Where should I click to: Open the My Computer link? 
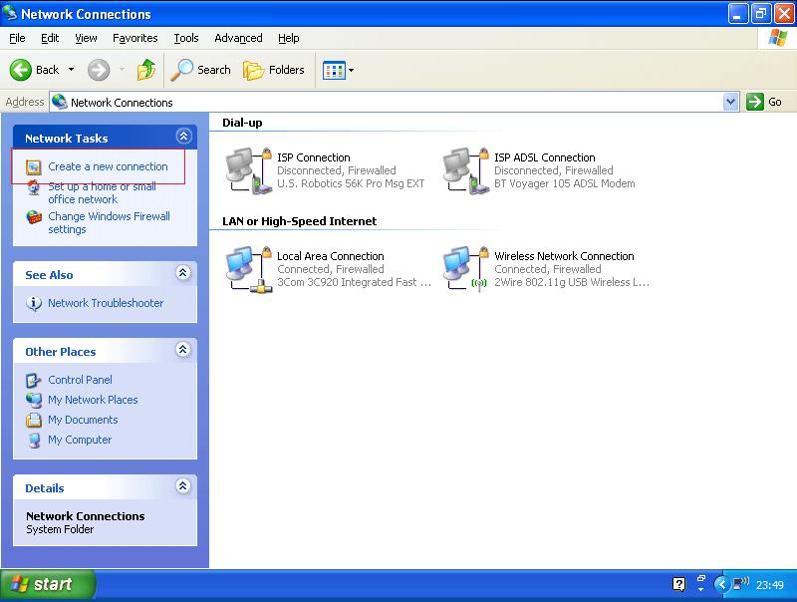[80, 440]
